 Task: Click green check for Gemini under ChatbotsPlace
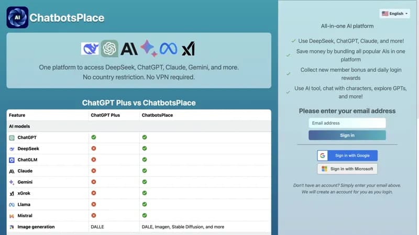tap(145, 182)
